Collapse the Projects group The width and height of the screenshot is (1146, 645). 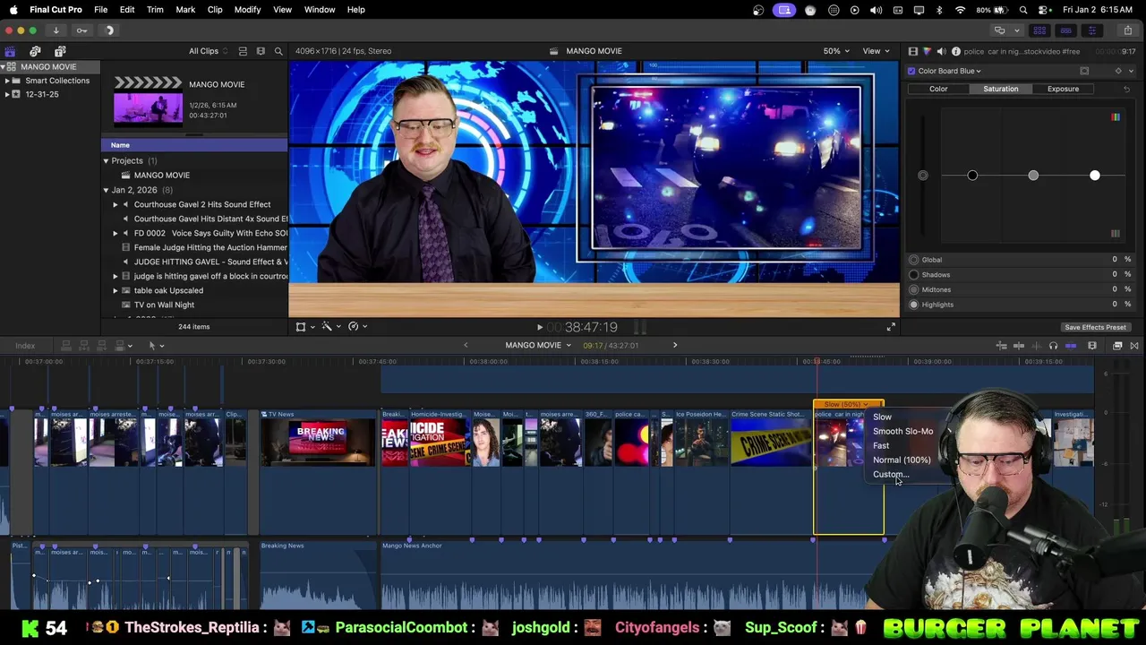pos(106,161)
